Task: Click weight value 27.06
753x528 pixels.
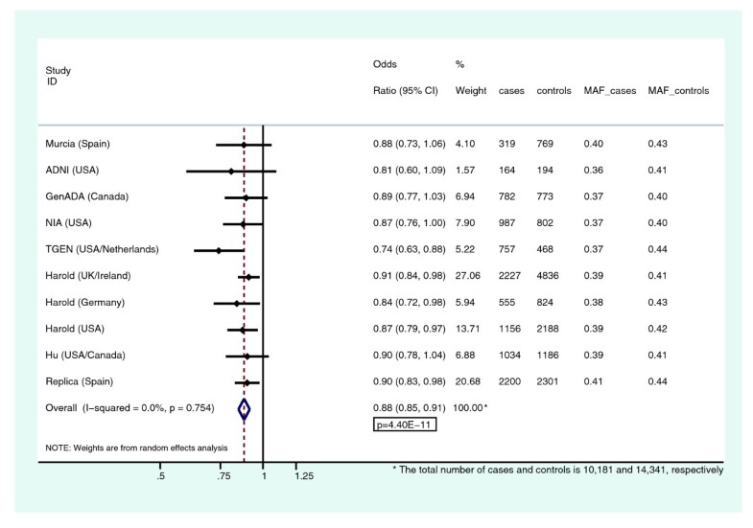Action: click(467, 276)
